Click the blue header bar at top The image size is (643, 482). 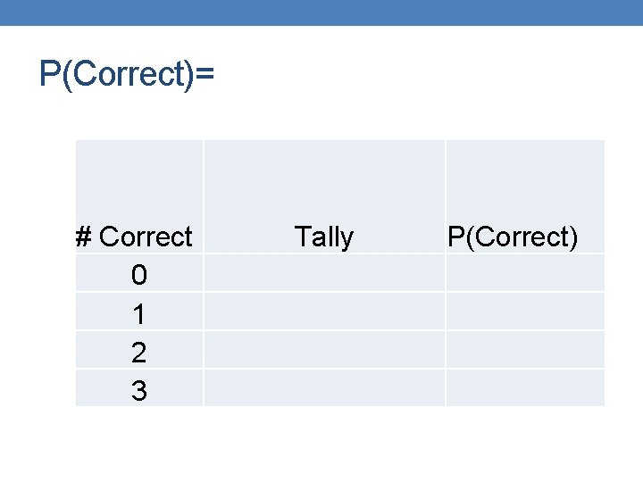pyautogui.click(x=321, y=12)
